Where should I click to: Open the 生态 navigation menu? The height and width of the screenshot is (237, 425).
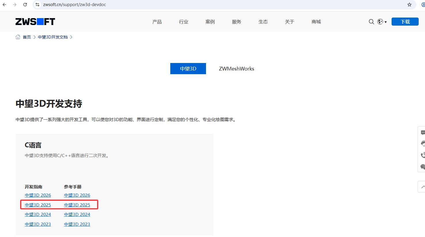coord(263,22)
